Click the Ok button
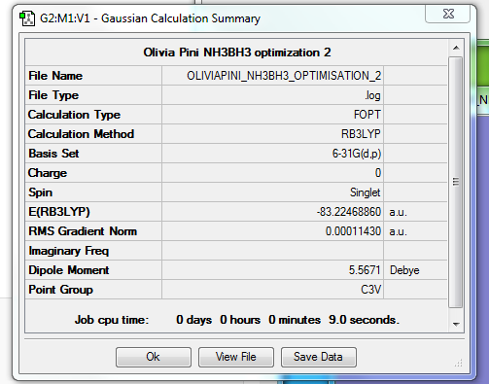 click(x=154, y=357)
